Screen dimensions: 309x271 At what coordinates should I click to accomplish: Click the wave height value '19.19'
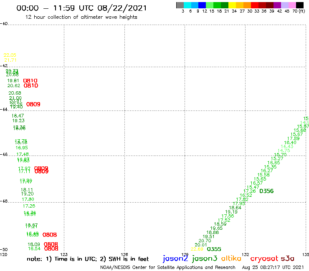pyautogui.click(x=231, y=212)
